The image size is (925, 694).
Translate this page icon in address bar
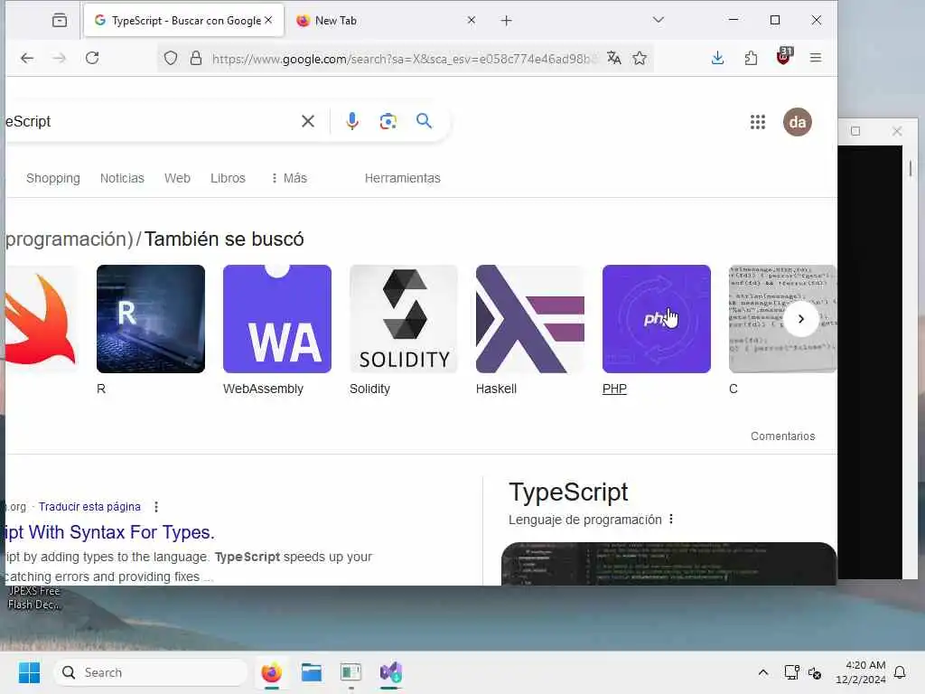(614, 58)
